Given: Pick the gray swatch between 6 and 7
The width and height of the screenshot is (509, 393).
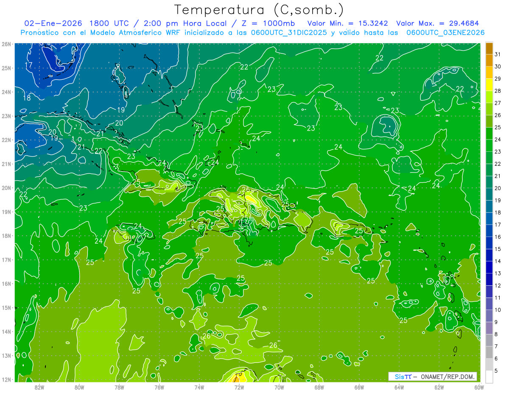Looking at the screenshot, I should (x=489, y=352).
